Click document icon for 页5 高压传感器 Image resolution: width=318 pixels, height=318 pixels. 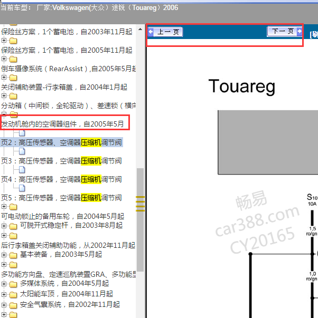(x=22, y=188)
